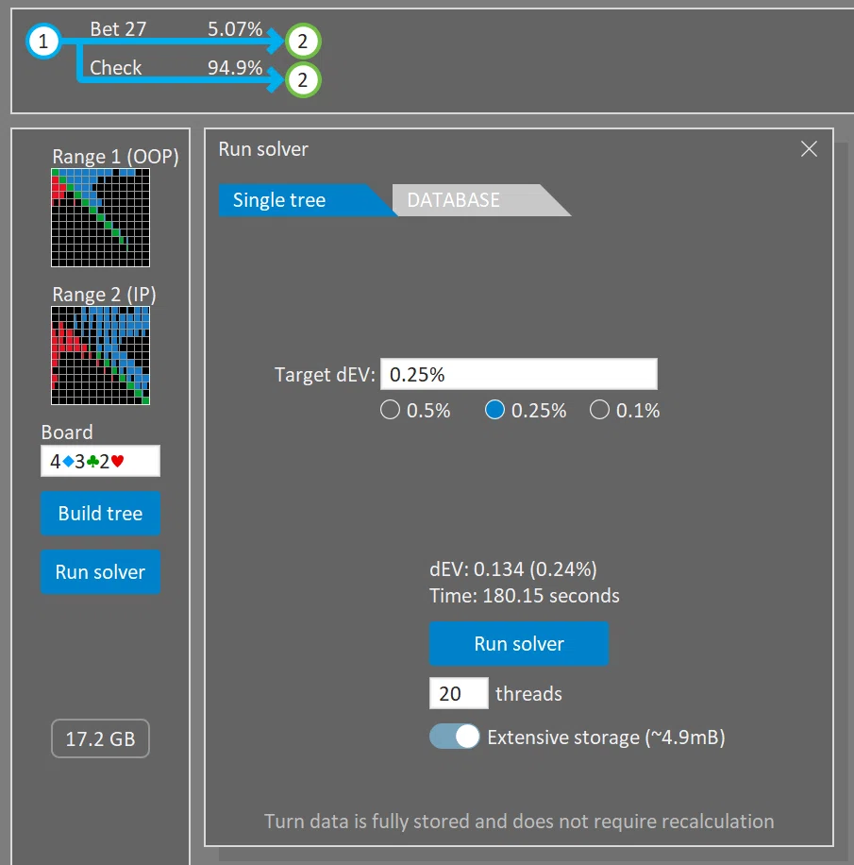Click the "Range 1 (OOP)" label
Screen dimensions: 854x865
pos(115,157)
